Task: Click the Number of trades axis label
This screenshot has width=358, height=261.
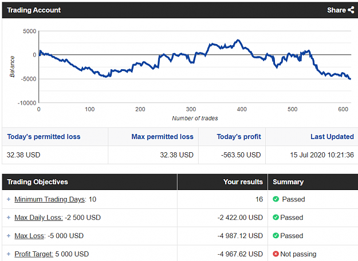Action: coord(195,118)
